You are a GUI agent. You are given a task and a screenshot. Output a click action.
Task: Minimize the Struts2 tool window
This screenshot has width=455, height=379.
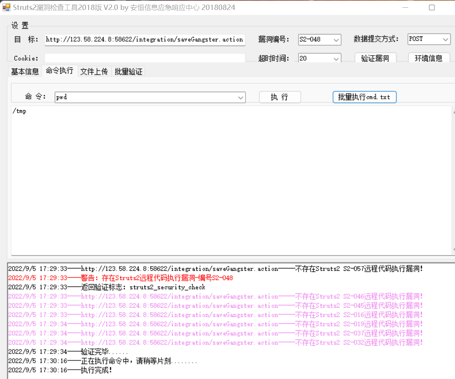click(406, 8)
